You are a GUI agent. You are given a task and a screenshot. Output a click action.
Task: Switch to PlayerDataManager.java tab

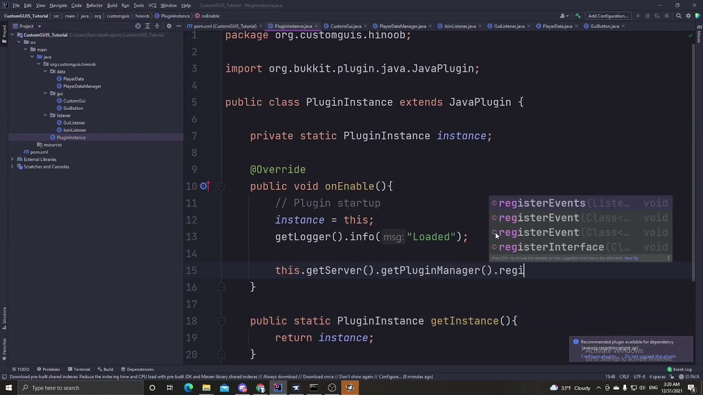click(402, 26)
